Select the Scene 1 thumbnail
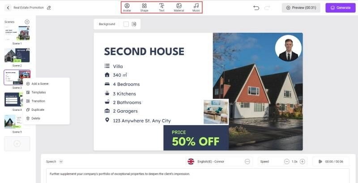358x183 pixels. click(x=17, y=34)
